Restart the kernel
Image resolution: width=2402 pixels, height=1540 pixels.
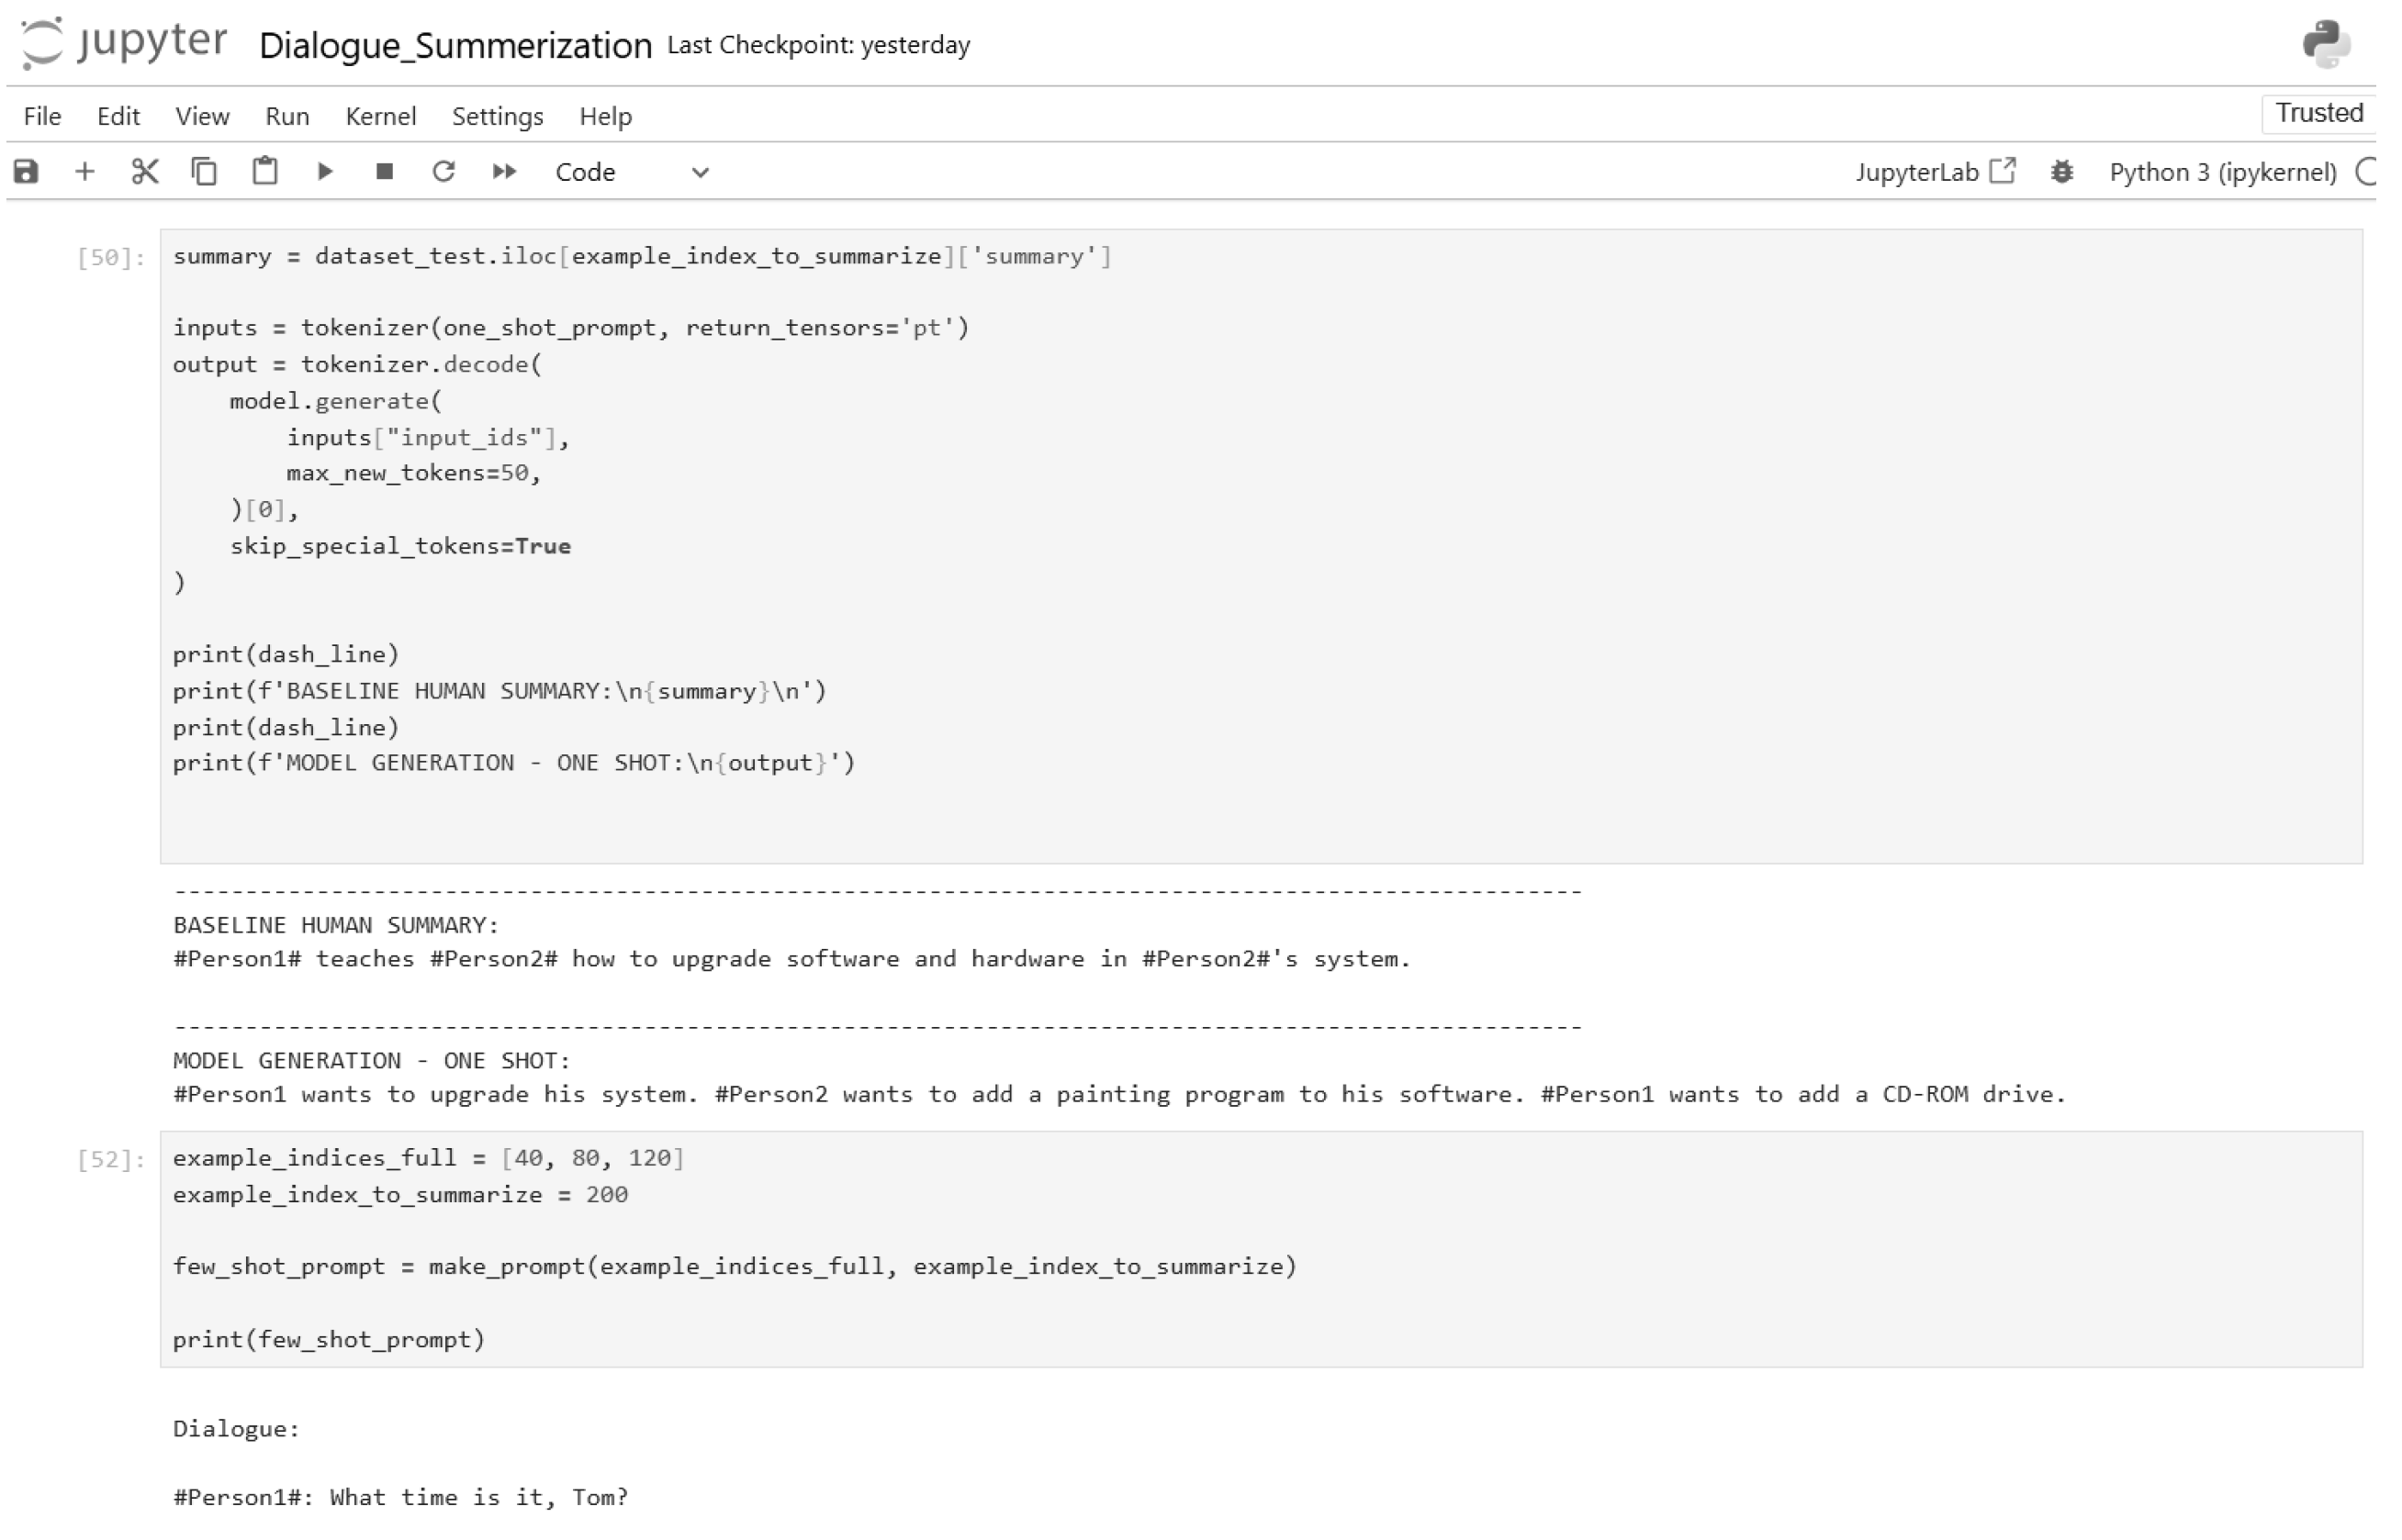tap(444, 171)
